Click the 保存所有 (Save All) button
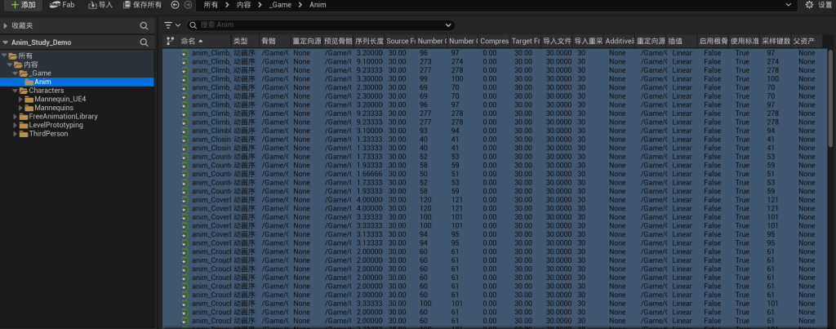This screenshot has height=329, width=836. tap(142, 5)
